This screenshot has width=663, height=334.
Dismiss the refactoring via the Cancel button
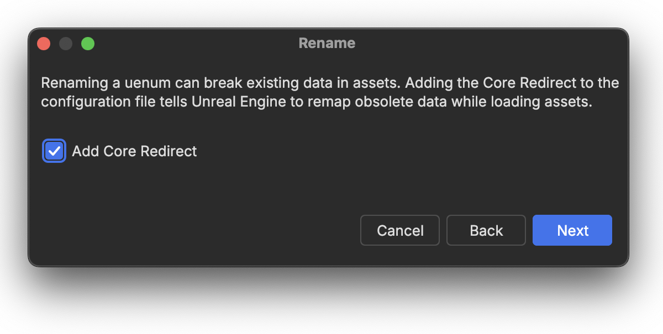(x=400, y=230)
